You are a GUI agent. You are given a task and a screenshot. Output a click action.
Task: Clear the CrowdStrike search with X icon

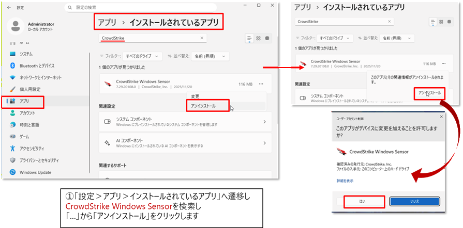point(201,38)
